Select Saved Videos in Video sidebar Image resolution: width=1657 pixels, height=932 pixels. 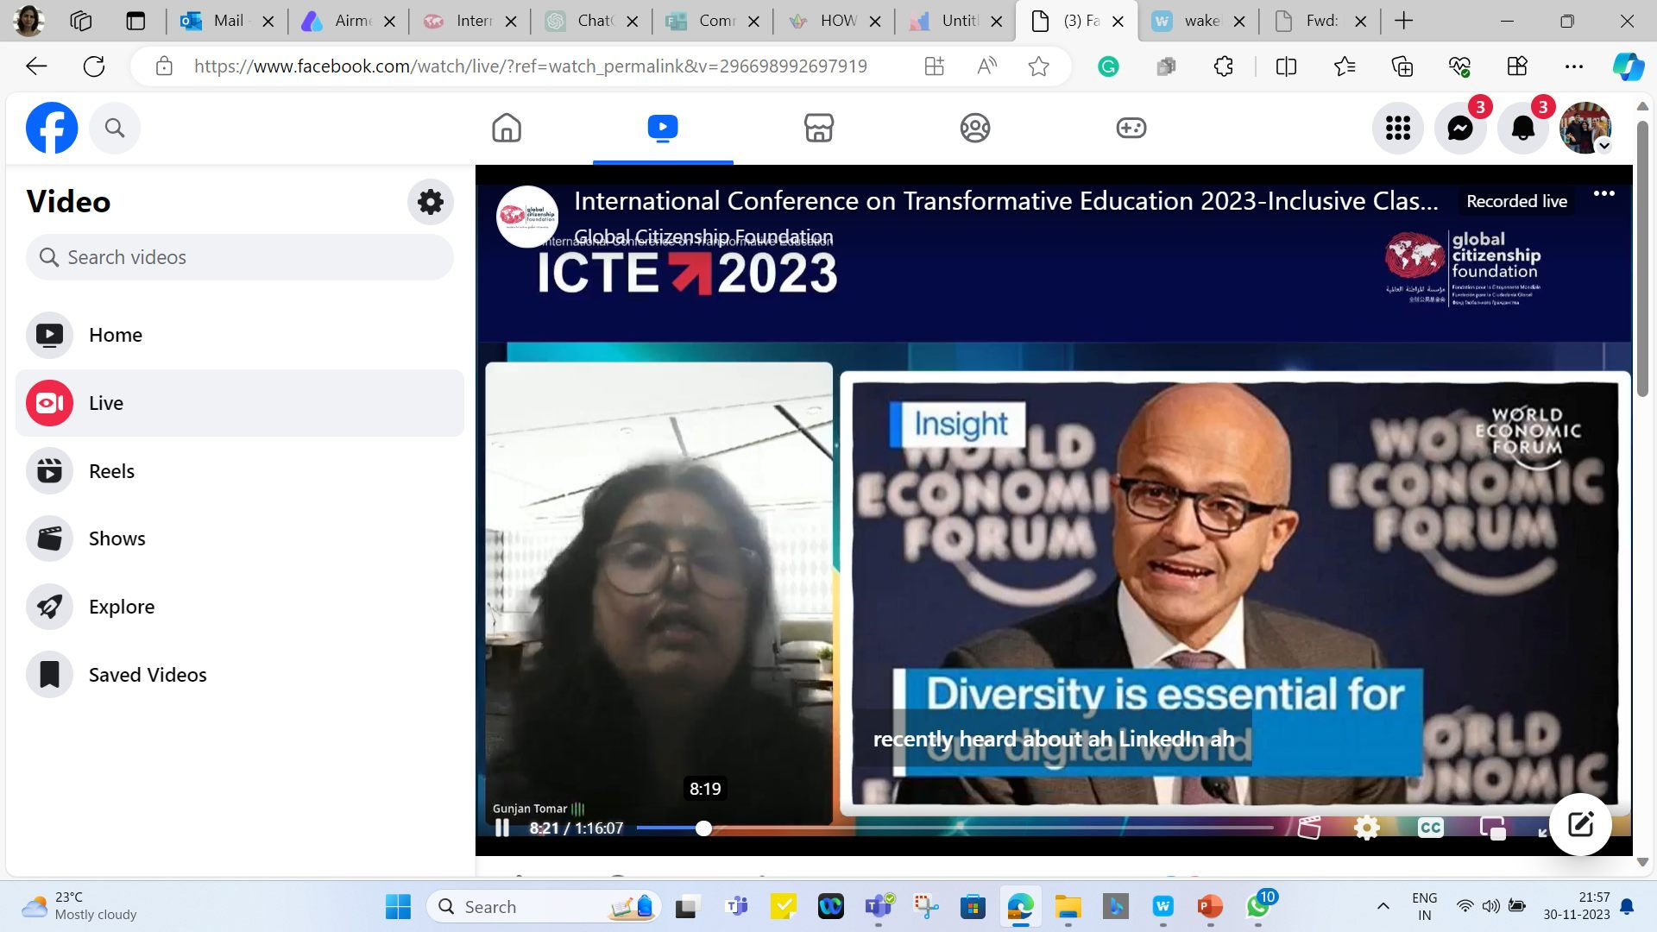pos(240,675)
